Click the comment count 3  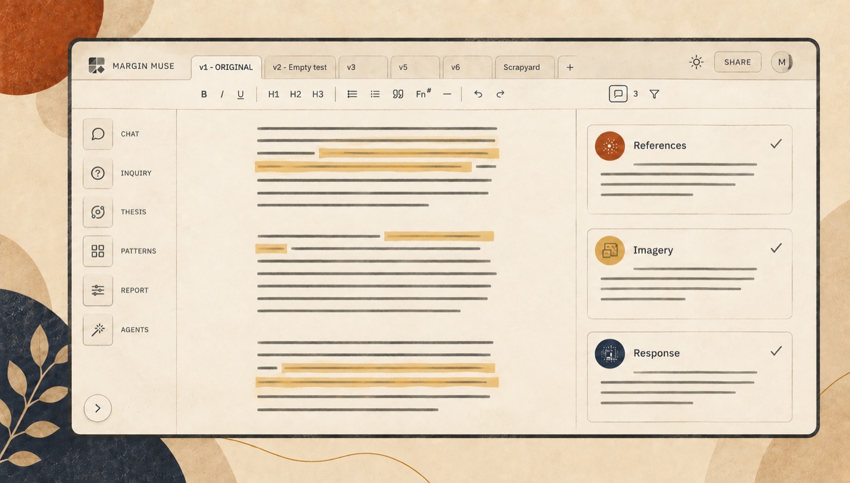tap(635, 94)
